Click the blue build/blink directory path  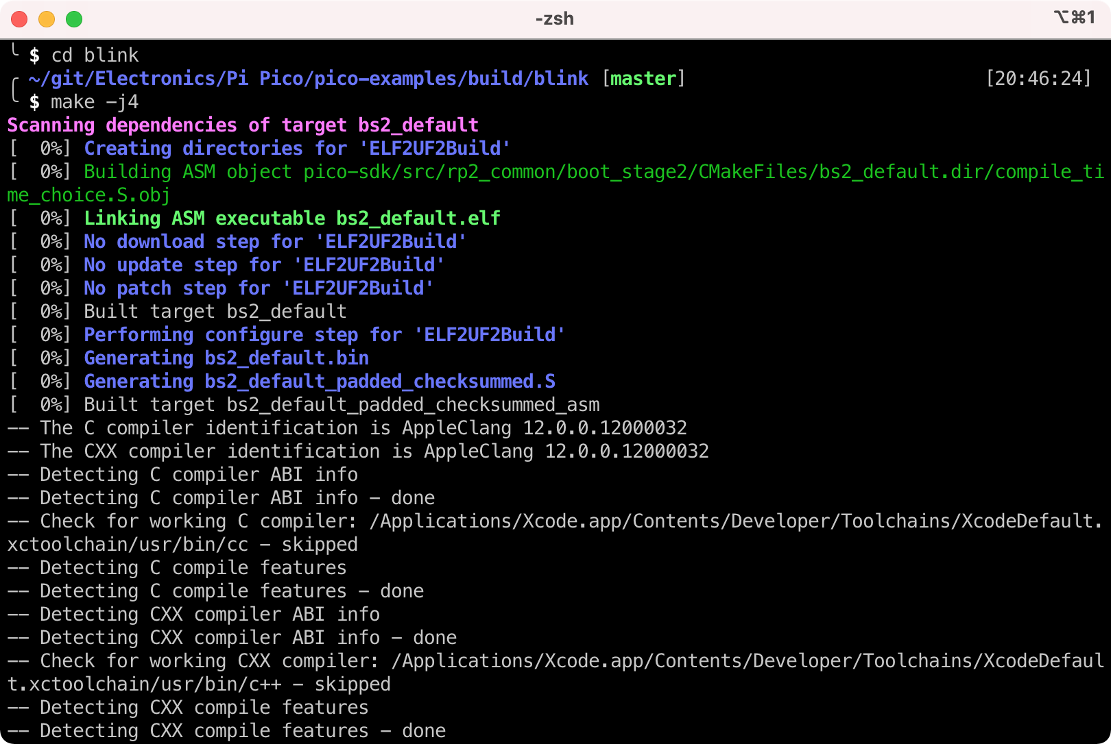point(308,79)
